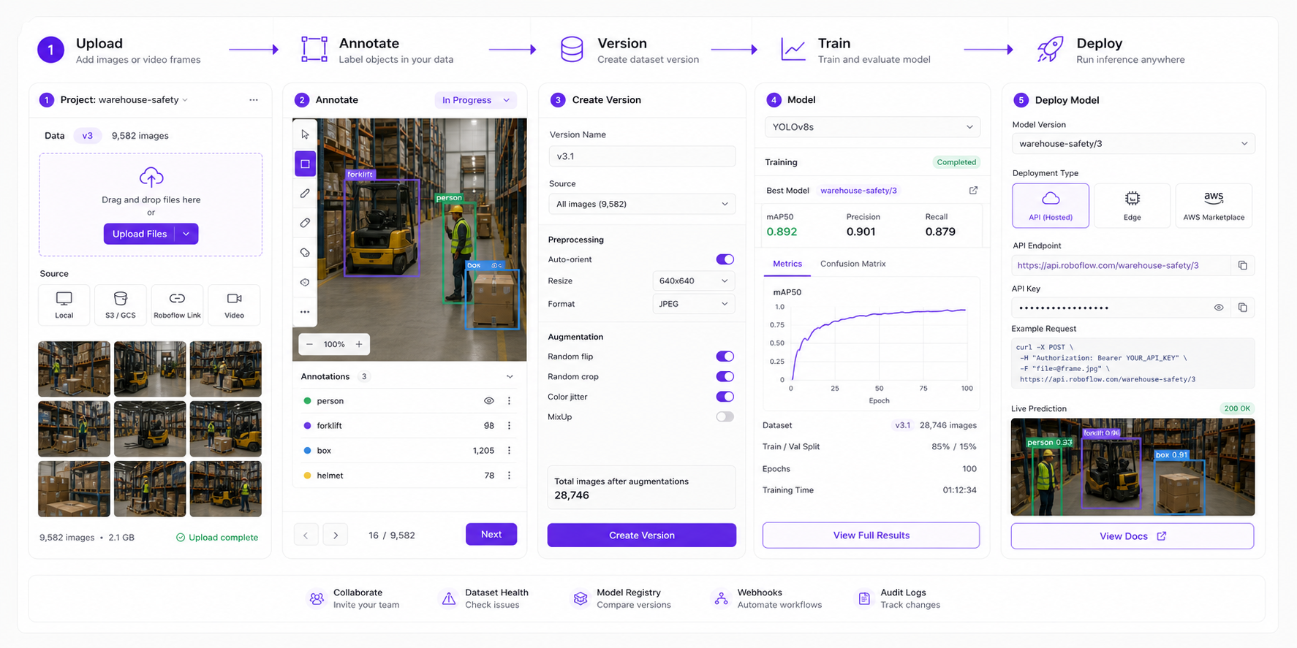Select AWS Marketplace deployment type

click(x=1214, y=205)
